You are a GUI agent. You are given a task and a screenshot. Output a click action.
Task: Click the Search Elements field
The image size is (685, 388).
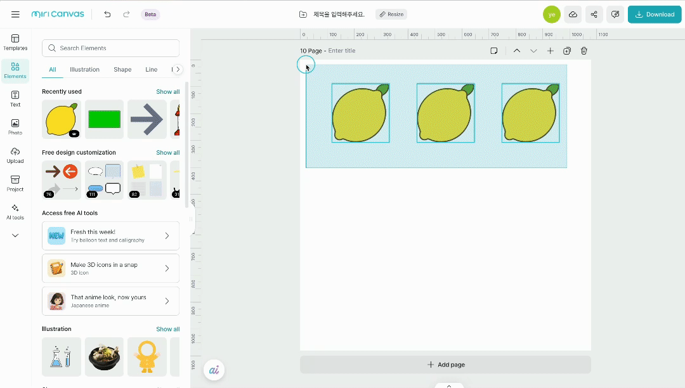click(x=110, y=48)
